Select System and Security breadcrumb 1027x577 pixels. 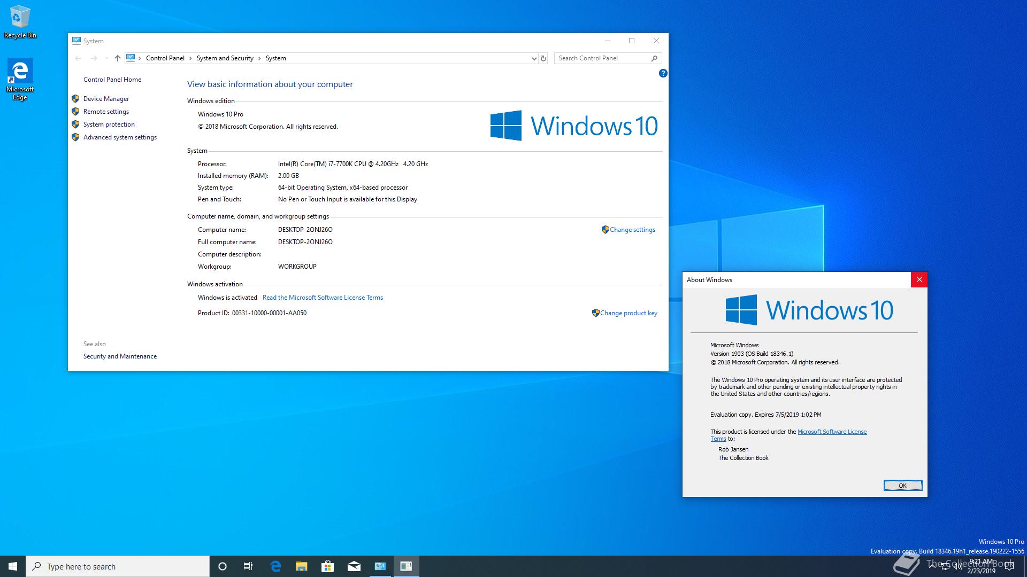click(225, 58)
